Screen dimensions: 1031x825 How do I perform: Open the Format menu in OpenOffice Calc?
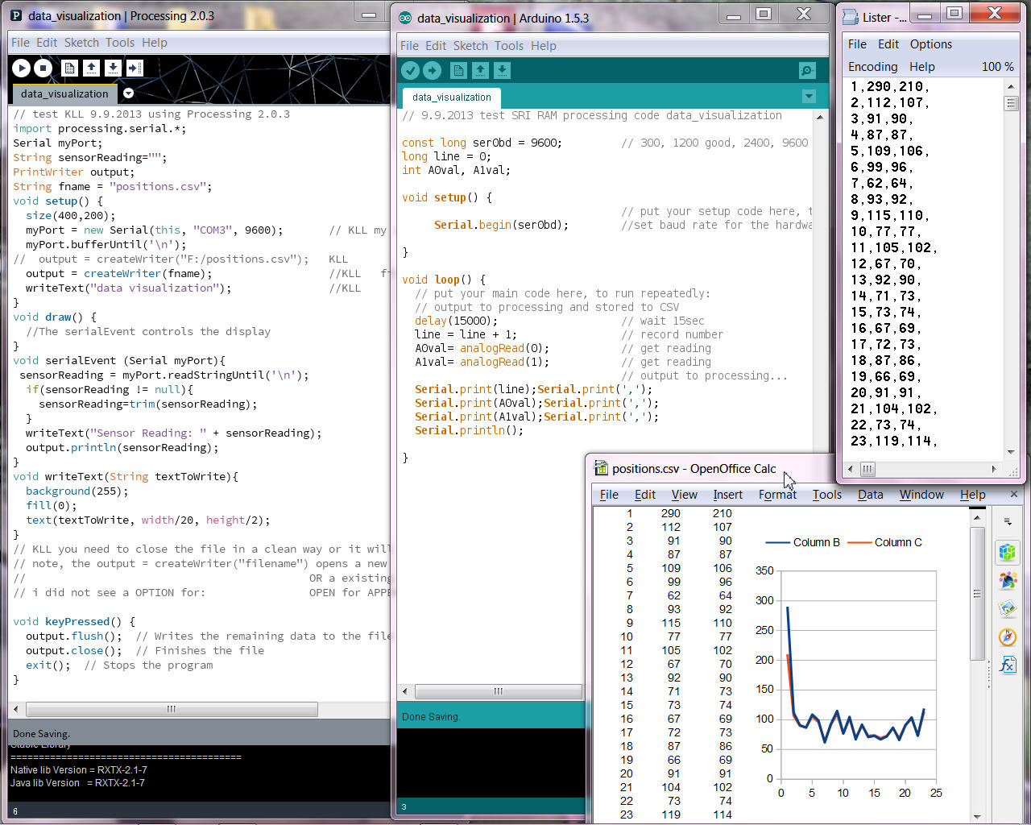click(x=776, y=495)
